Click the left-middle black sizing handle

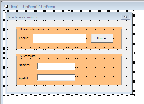click(4, 53)
